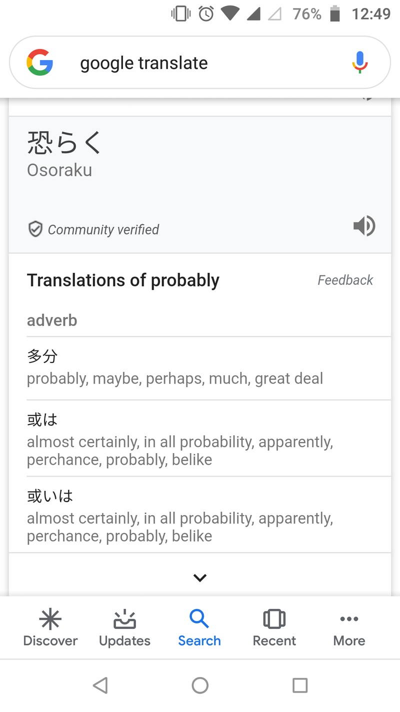Select the 或いは translation entry
400x712 pixels.
coord(180,515)
